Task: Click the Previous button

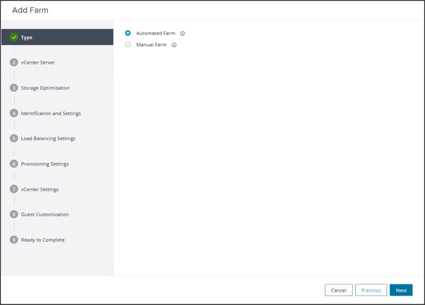Action: [x=371, y=290]
